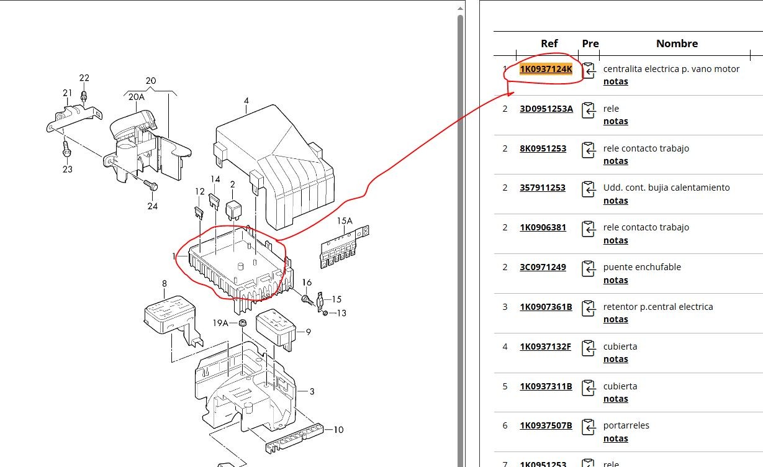
Task: Open notas under portarreles
Action: 615,438
